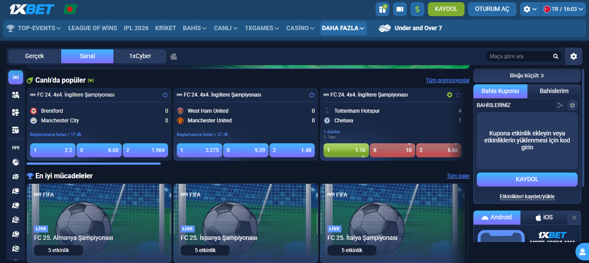This screenshot has width=589, height=263.
Task: Switch to the Bahislerim tab
Action: tap(554, 91)
